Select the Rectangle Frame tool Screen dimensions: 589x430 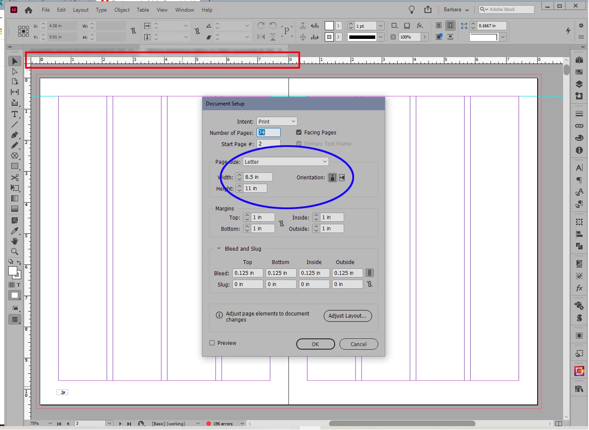[15, 156]
